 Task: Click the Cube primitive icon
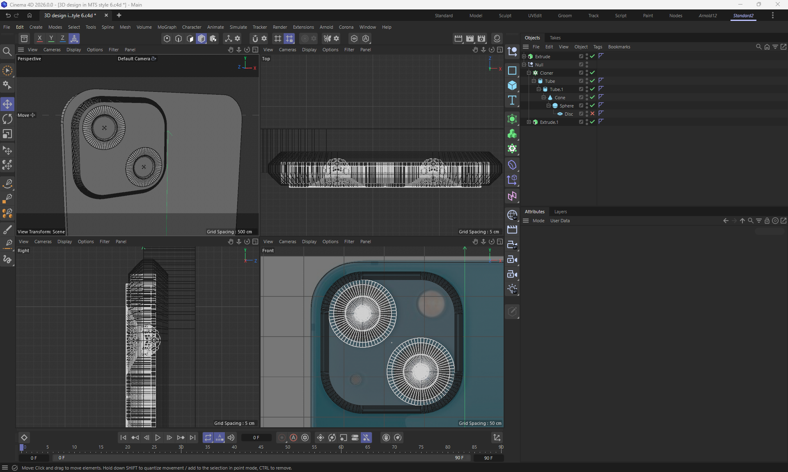point(512,85)
